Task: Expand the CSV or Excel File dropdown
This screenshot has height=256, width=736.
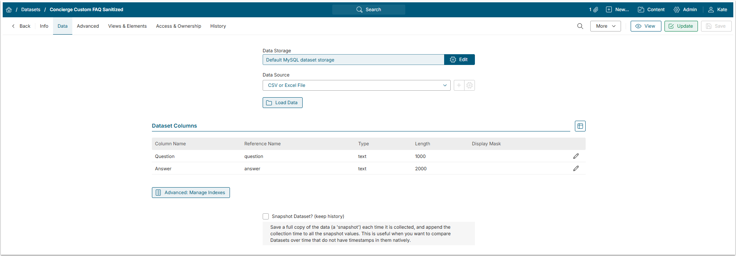Action: click(x=356, y=85)
